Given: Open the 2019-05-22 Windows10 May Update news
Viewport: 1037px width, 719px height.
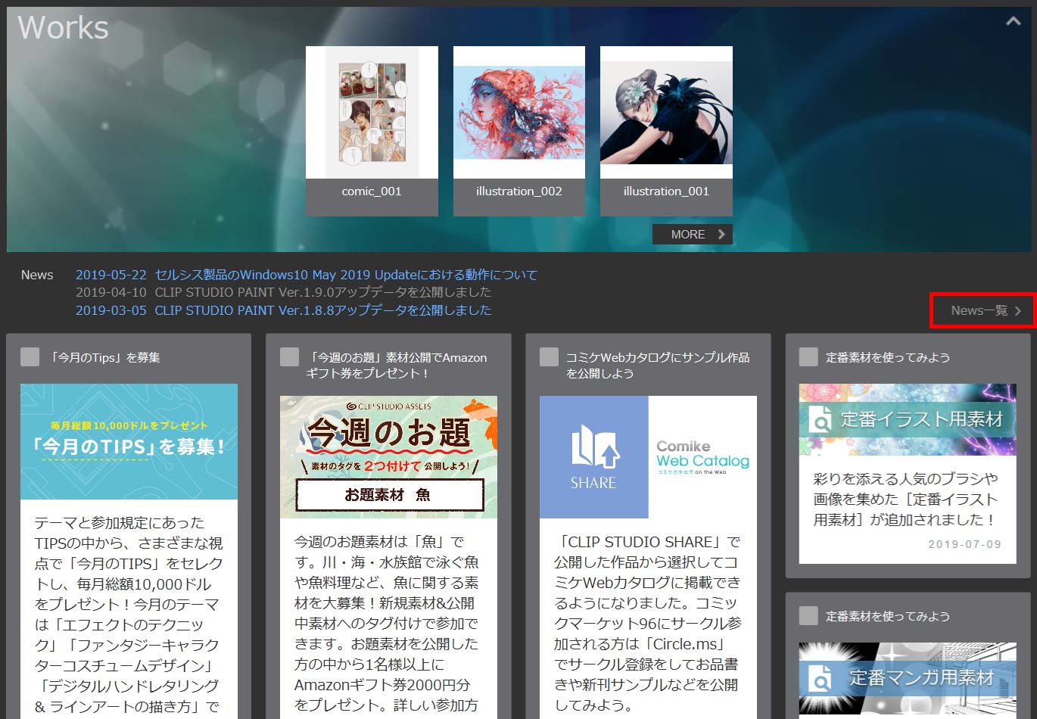Looking at the screenshot, I should (x=307, y=275).
